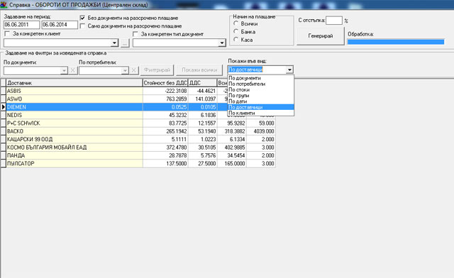The image size is (454, 278).
Task: Click the end date field 06.06.2014
Action: coord(60,25)
